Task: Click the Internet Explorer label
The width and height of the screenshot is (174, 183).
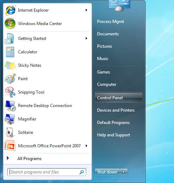Action: (x=33, y=10)
